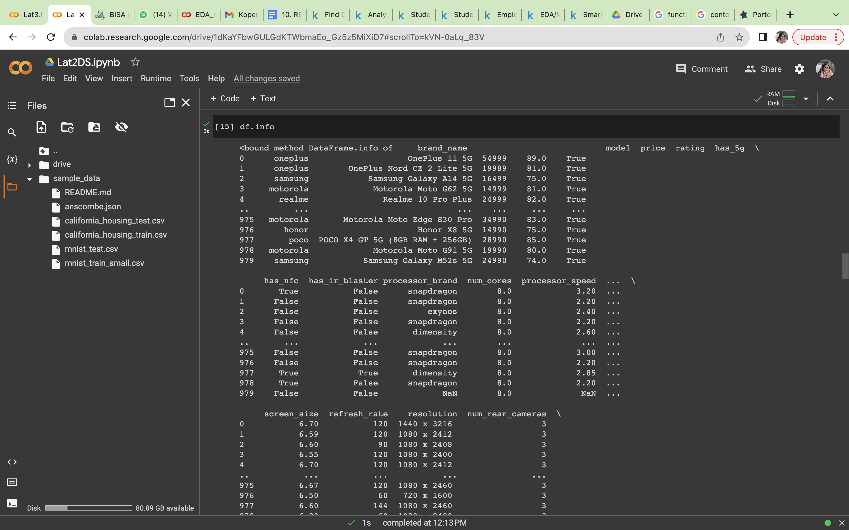Toggle the browser side panel
The width and height of the screenshot is (849, 530).
pyautogui.click(x=763, y=37)
